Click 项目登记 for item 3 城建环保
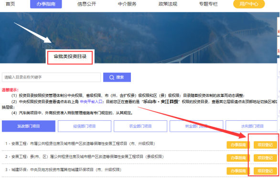280x178 pixels. [x=265, y=171]
